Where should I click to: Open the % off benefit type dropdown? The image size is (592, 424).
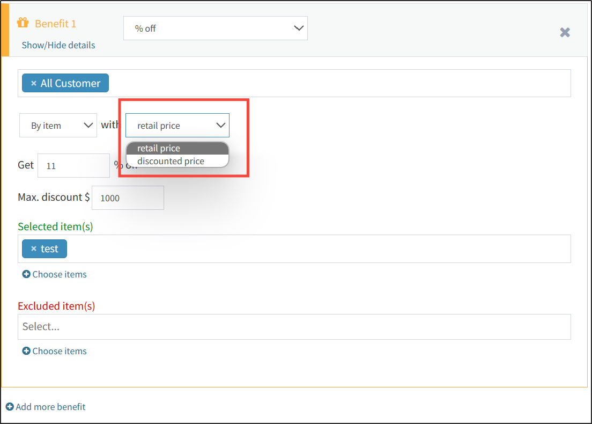point(216,28)
